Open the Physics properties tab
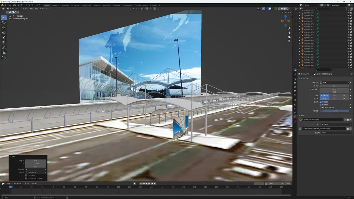This screenshot has width=354, height=199. [x=295, y=109]
